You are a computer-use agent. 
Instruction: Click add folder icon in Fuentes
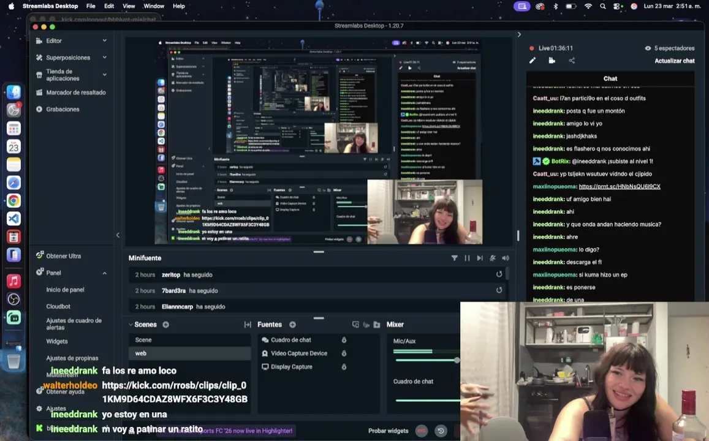tap(377, 325)
